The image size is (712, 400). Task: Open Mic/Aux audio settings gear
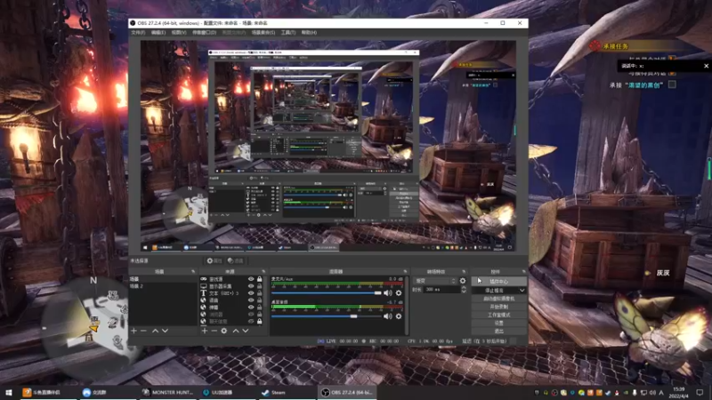pos(399,293)
